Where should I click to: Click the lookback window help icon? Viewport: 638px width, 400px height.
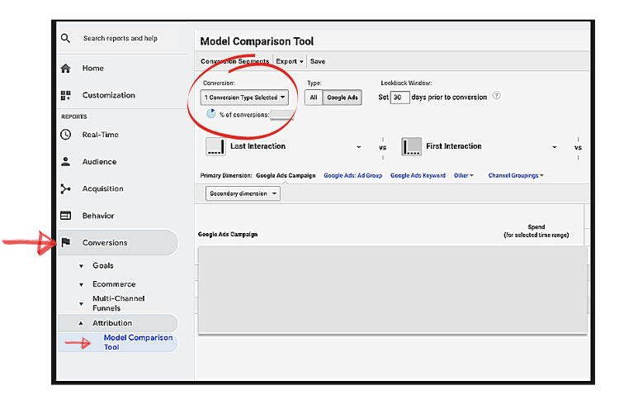coord(497,97)
